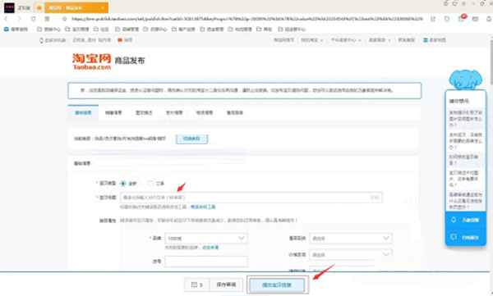Open '我的淘宝' dropdown in top bar

click(312, 40)
